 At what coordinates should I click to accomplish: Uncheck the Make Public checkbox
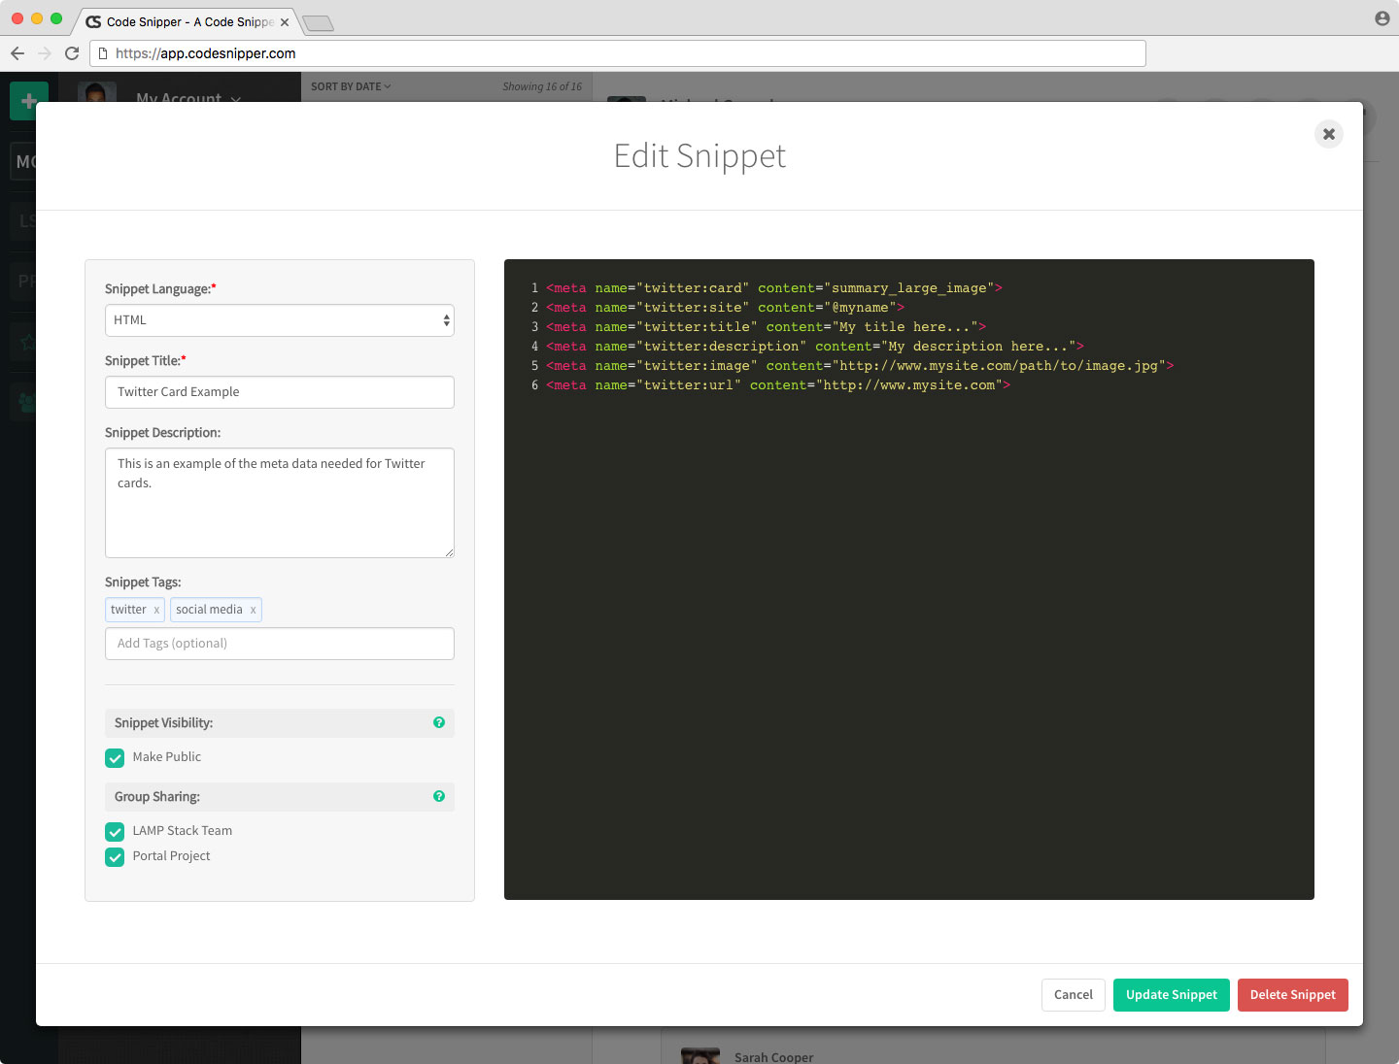pyautogui.click(x=115, y=758)
